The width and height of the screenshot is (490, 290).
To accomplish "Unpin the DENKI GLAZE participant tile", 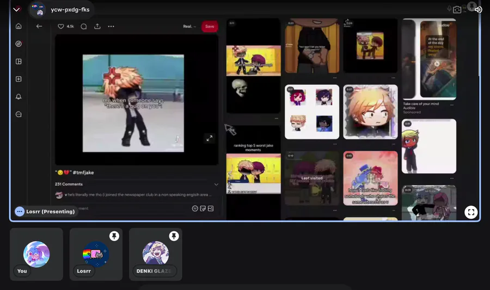I will [174, 236].
